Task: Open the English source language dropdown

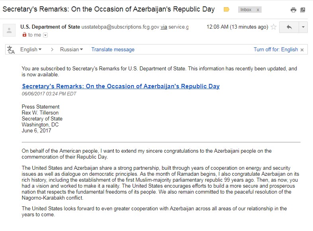Action: (x=31, y=50)
